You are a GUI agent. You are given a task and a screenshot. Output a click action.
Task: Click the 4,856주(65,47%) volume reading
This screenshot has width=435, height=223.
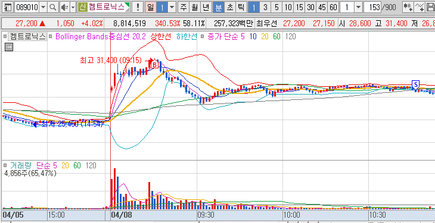(30, 174)
